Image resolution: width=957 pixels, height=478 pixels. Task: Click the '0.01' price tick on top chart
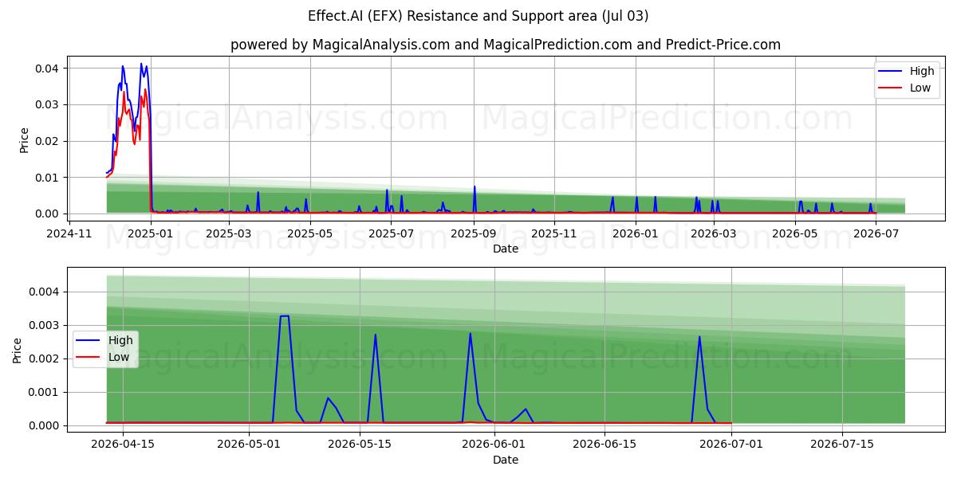click(x=47, y=178)
